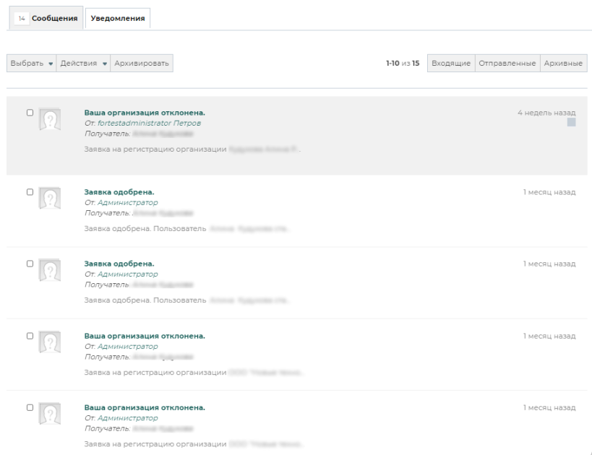Expand the 'Действия' dropdown menu
The height and width of the screenshot is (455, 592).
coord(84,64)
